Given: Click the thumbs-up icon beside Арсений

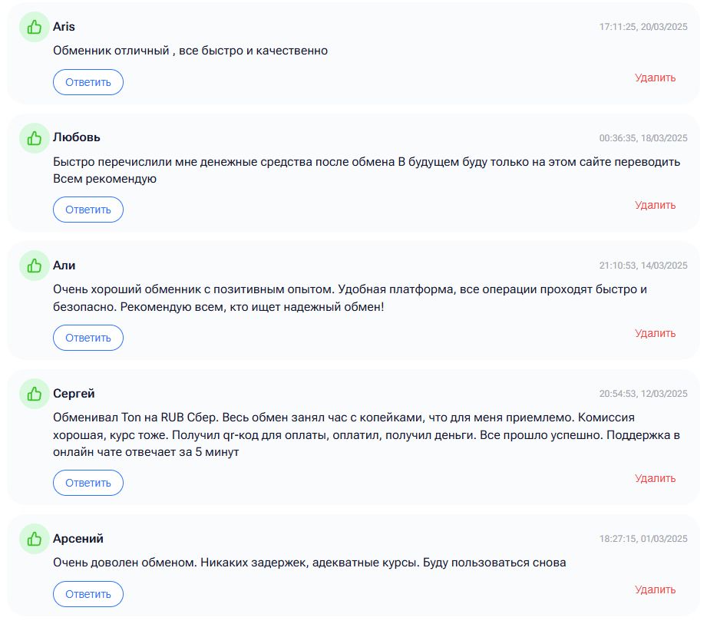Looking at the screenshot, I should point(34,539).
